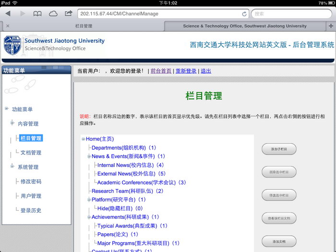Viewport: 336px width, 252px height.
Task: Click the 查看该栏目文档 button
Action: (279, 218)
